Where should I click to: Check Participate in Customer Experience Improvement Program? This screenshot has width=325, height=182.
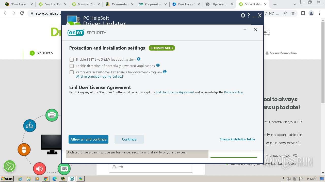pos(72,72)
